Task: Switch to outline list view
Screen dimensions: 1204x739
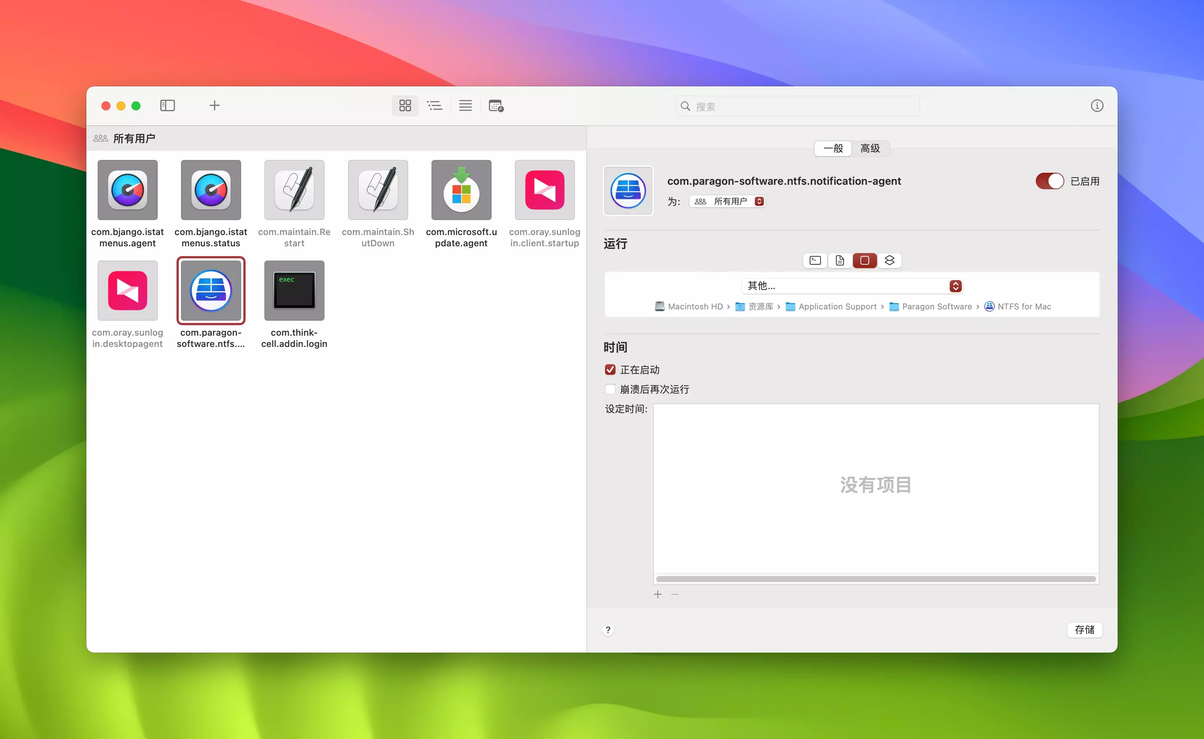Action: (x=435, y=106)
